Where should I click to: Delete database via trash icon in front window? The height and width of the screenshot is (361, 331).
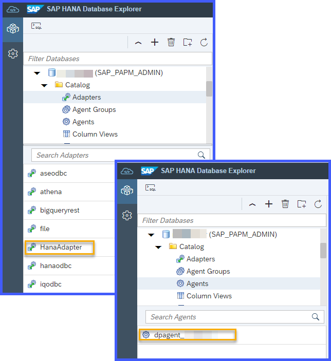[x=285, y=204]
